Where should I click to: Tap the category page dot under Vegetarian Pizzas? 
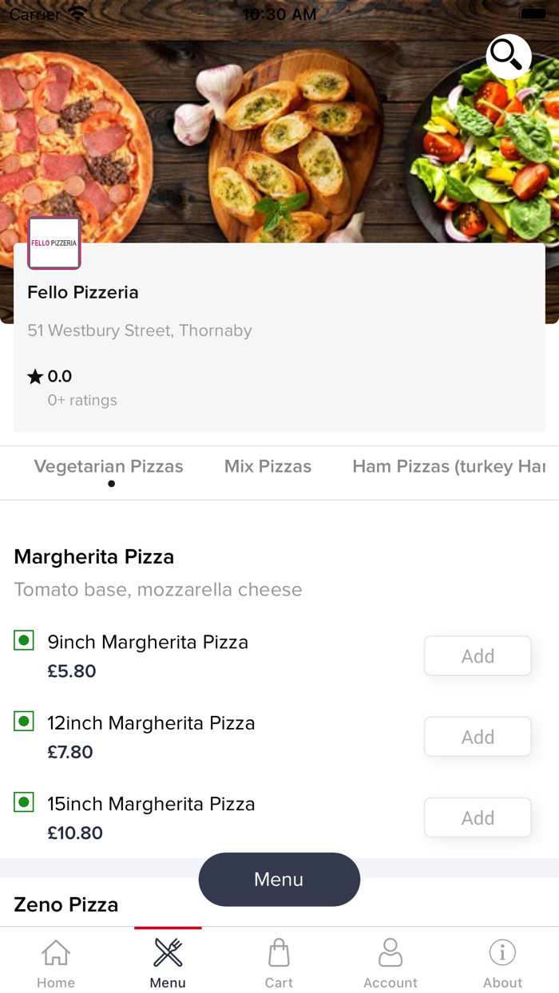pyautogui.click(x=111, y=484)
